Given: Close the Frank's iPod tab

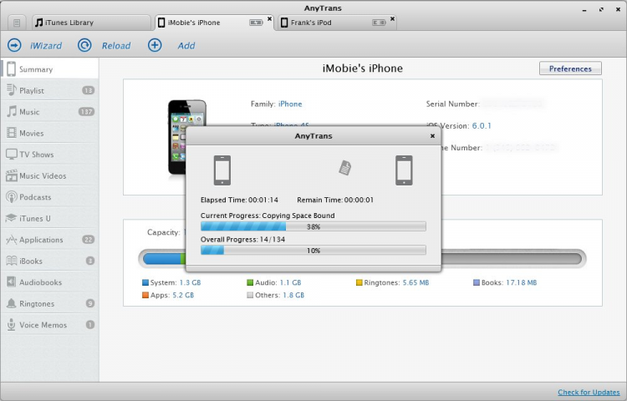Looking at the screenshot, I should click(392, 18).
